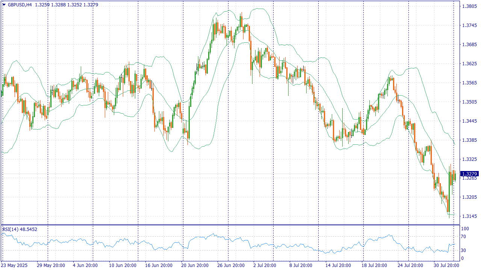Click the 1.3145 price axis label
The width and height of the screenshot is (481, 270).
pyautogui.click(x=469, y=216)
